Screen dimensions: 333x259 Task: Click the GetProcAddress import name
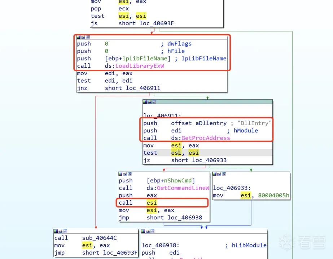point(206,138)
